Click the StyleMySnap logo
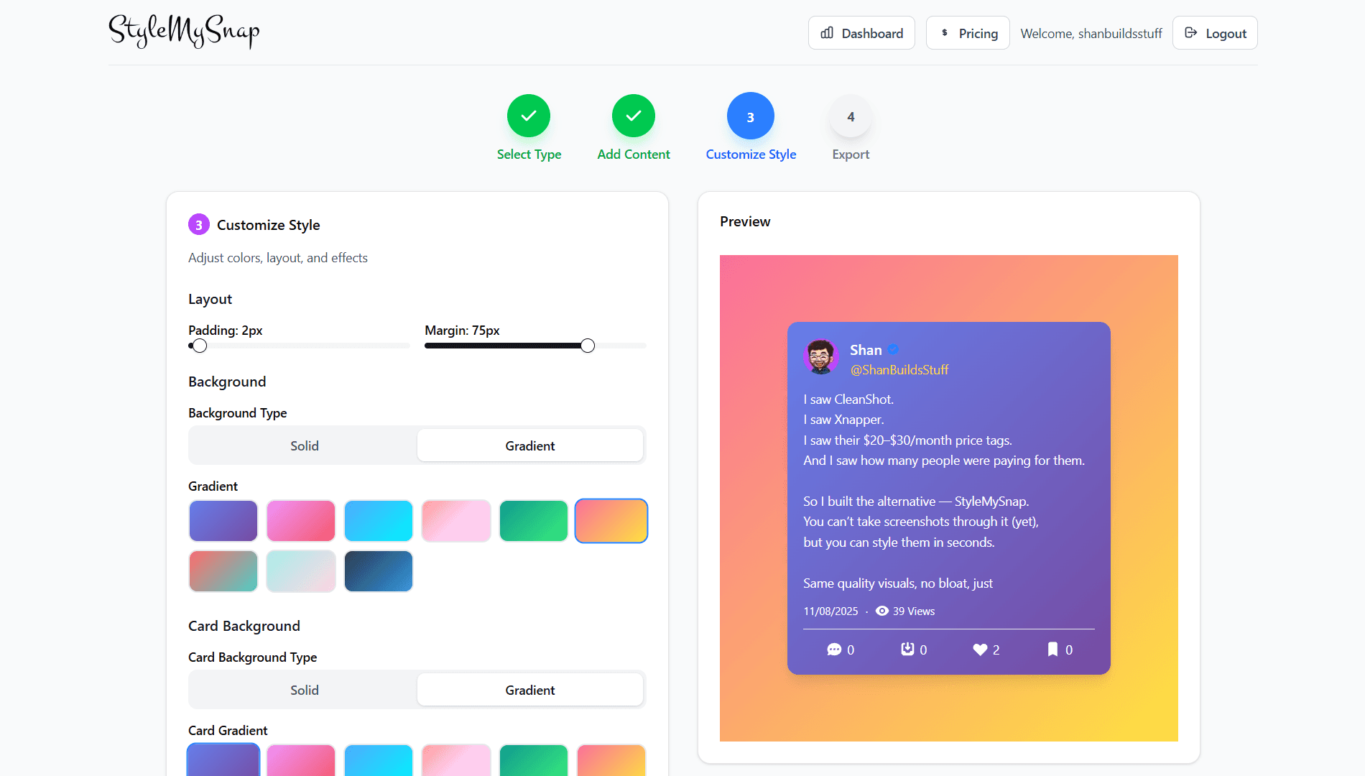 coord(184,32)
